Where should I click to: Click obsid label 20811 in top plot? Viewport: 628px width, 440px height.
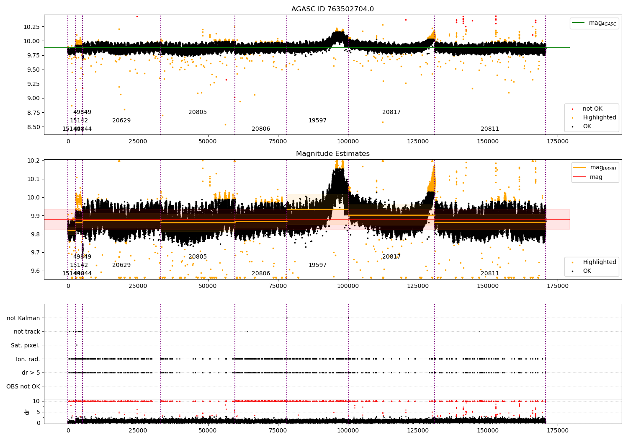point(490,129)
